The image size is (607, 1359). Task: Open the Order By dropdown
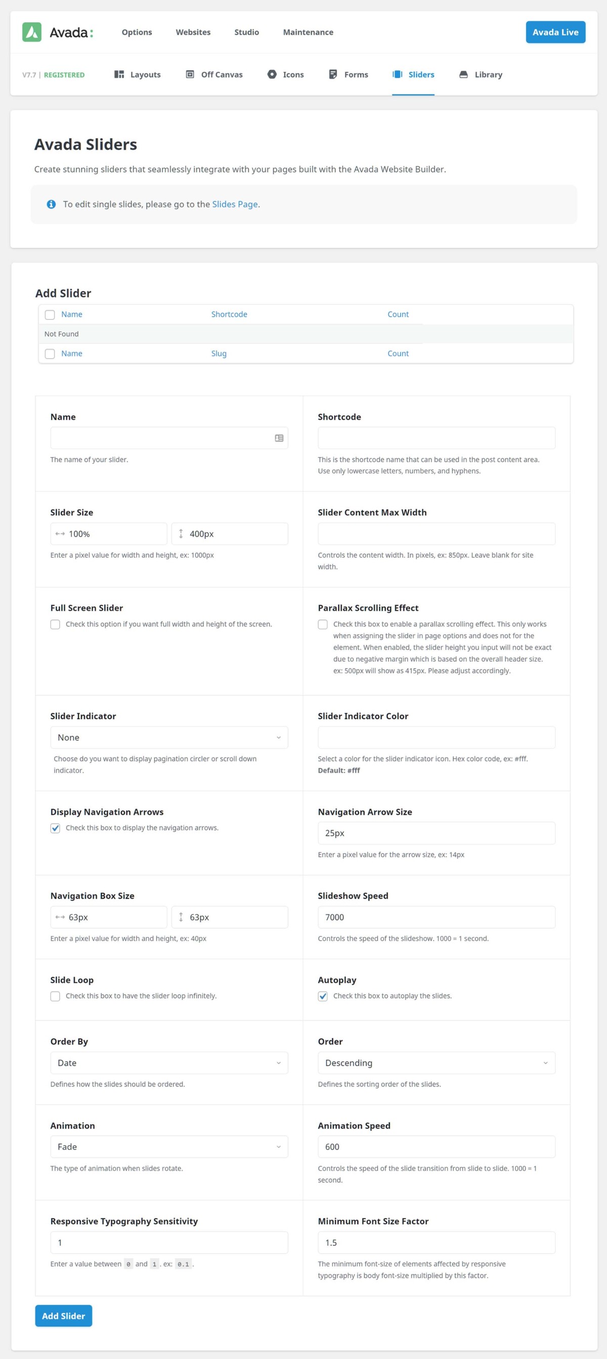(168, 1062)
